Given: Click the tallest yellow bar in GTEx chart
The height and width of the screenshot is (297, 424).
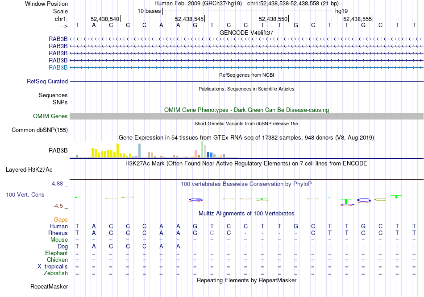Looking at the screenshot, I should 118,151.
